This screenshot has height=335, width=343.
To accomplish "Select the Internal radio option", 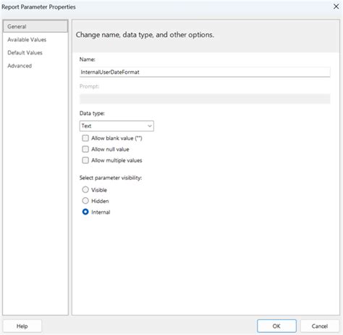I will pyautogui.click(x=85, y=212).
